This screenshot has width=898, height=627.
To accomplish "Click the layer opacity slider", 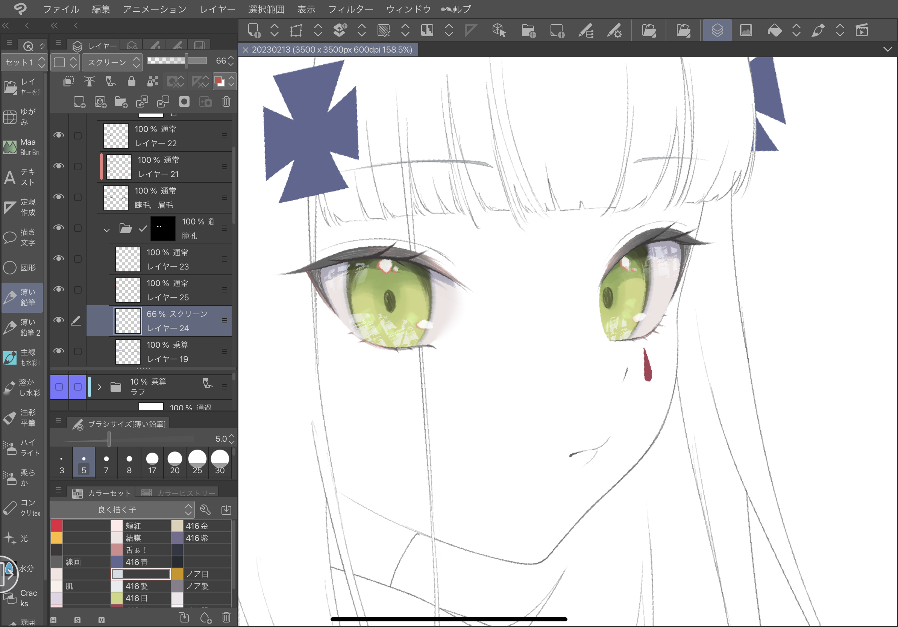I will point(177,61).
